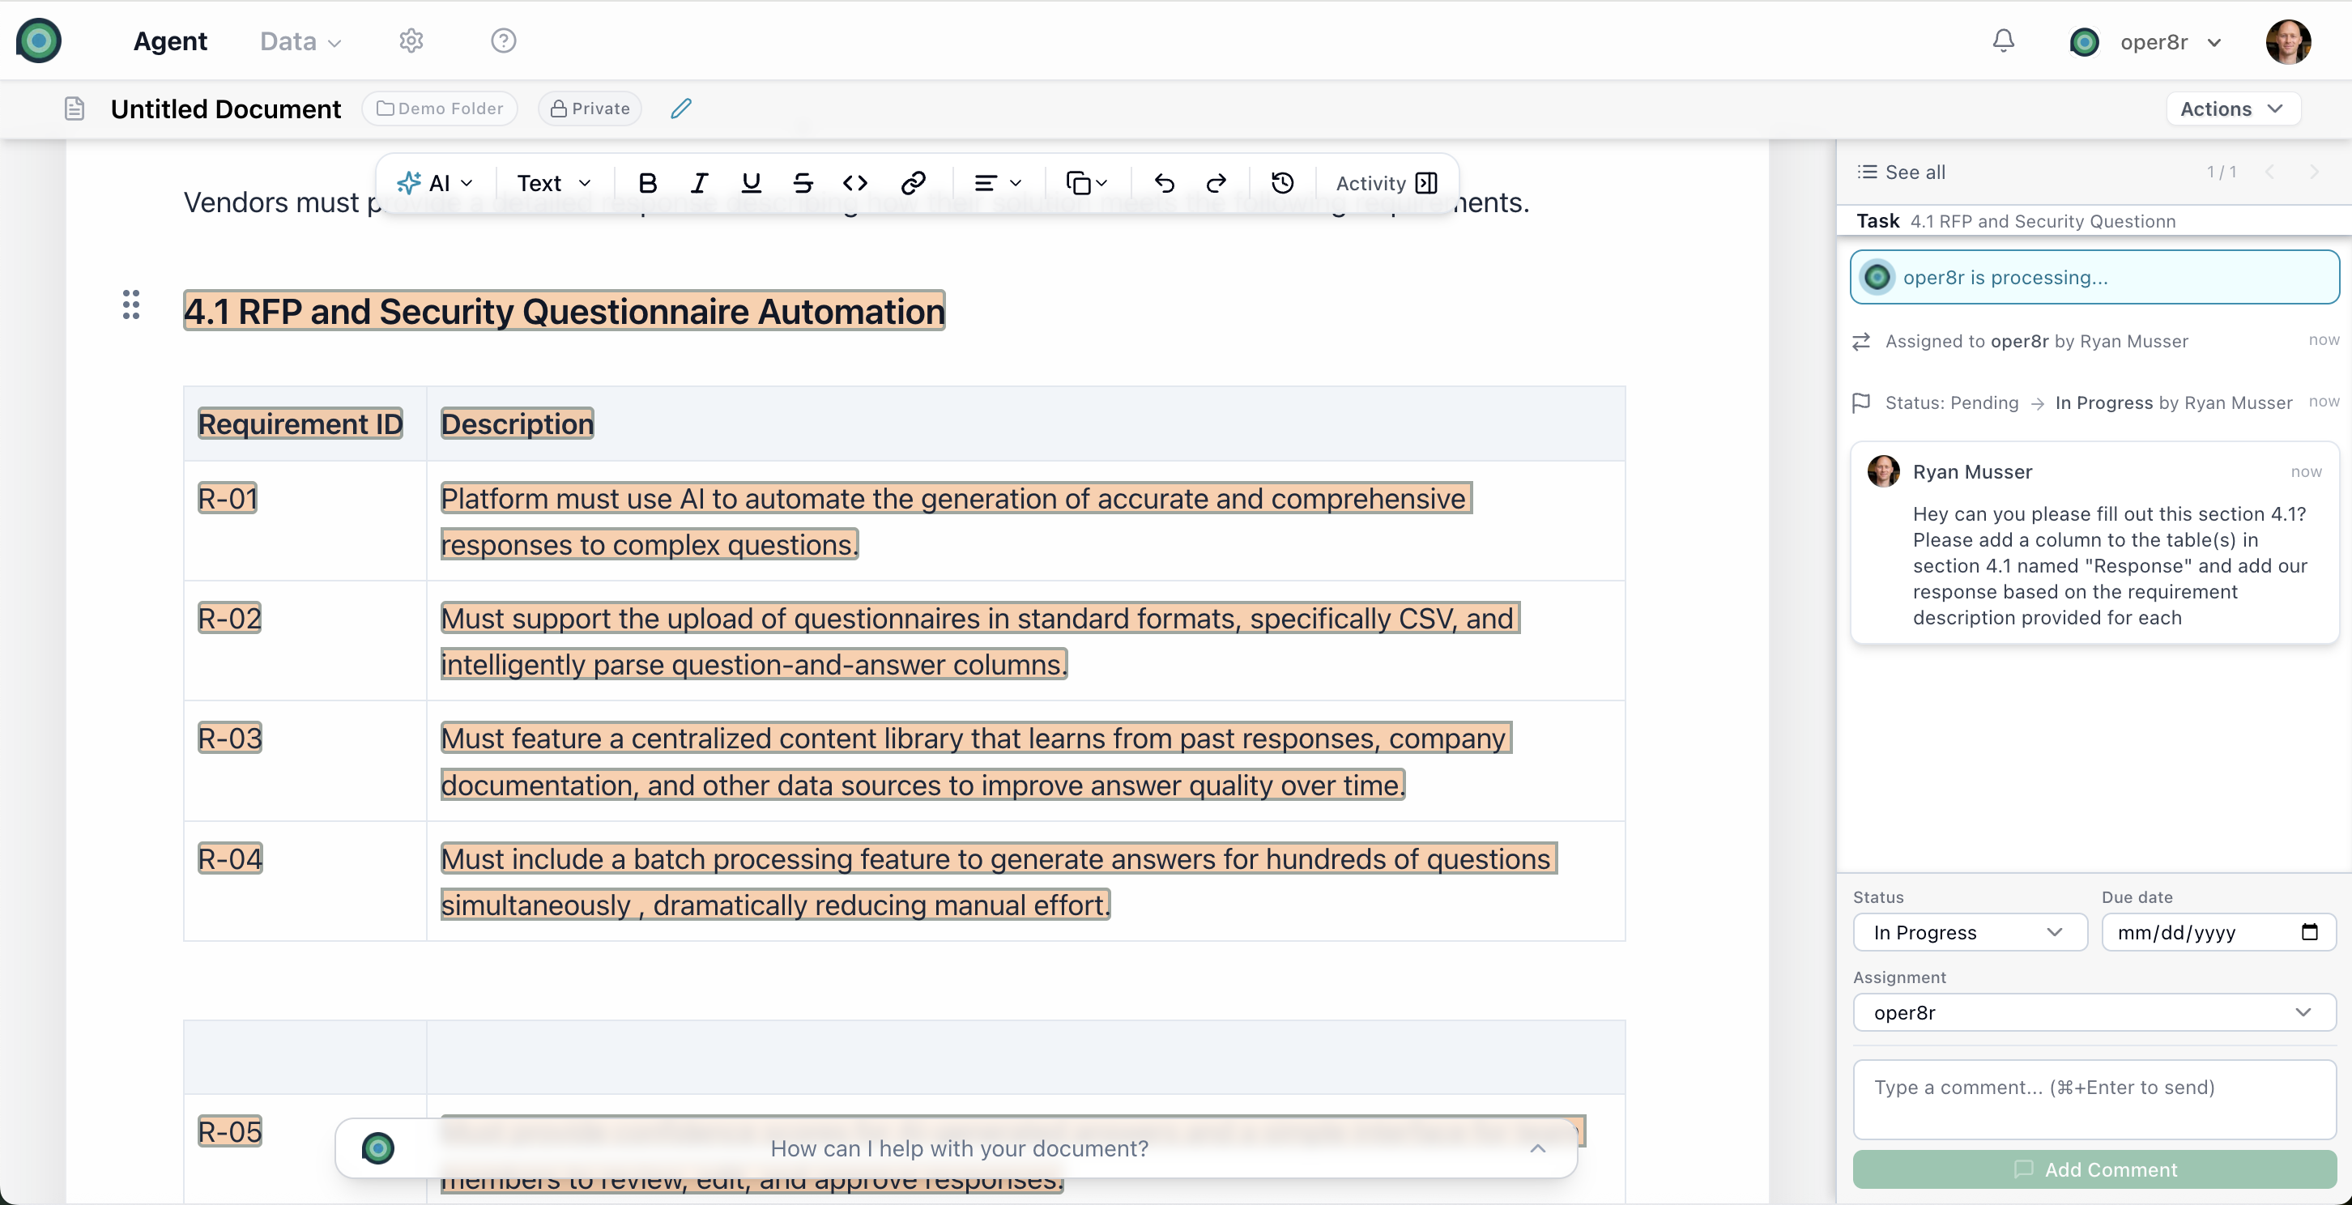Open the notifications bell
This screenshot has width=2352, height=1205.
point(2002,41)
